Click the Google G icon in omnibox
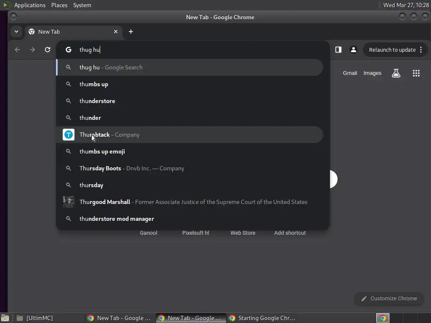This screenshot has width=431, height=323. (x=69, y=50)
